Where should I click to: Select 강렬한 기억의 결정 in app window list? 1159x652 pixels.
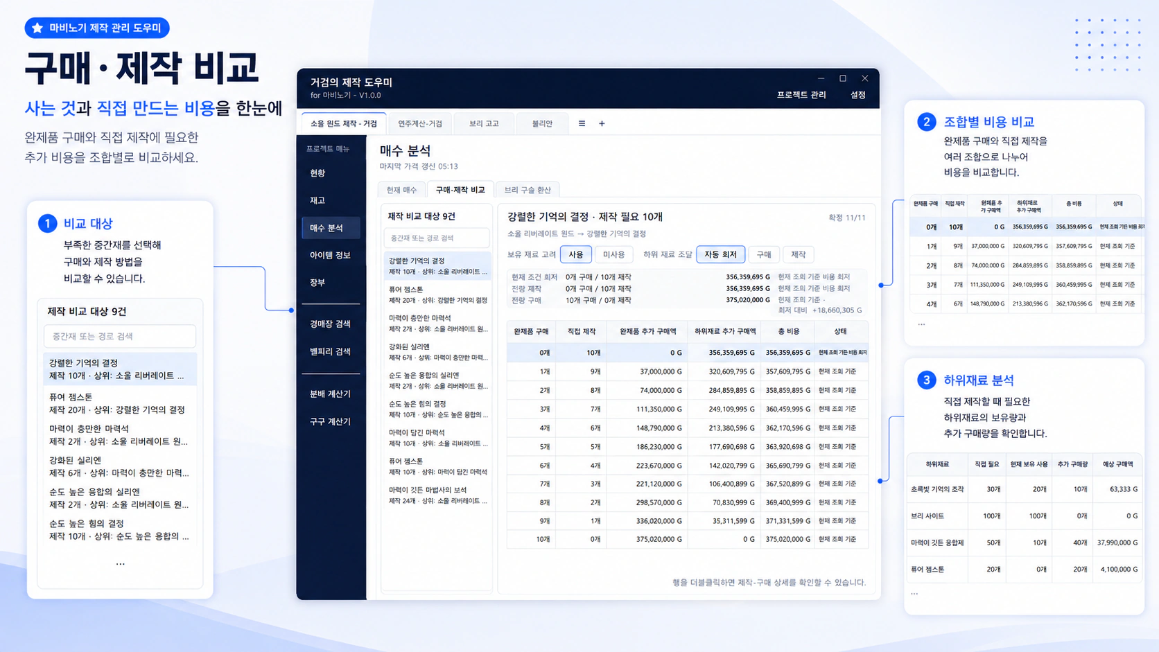tap(437, 266)
